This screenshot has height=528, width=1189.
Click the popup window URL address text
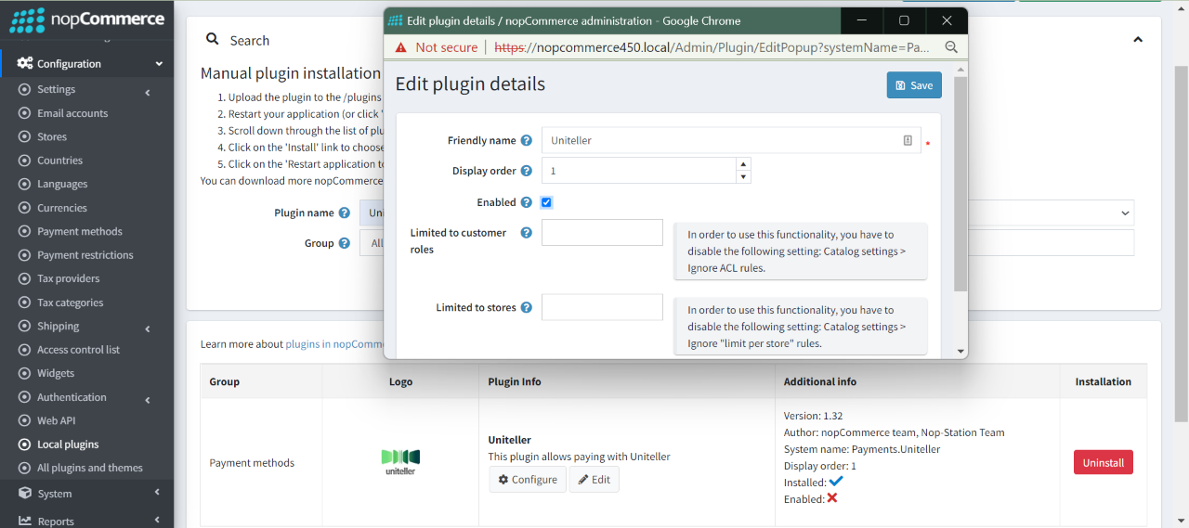712,47
